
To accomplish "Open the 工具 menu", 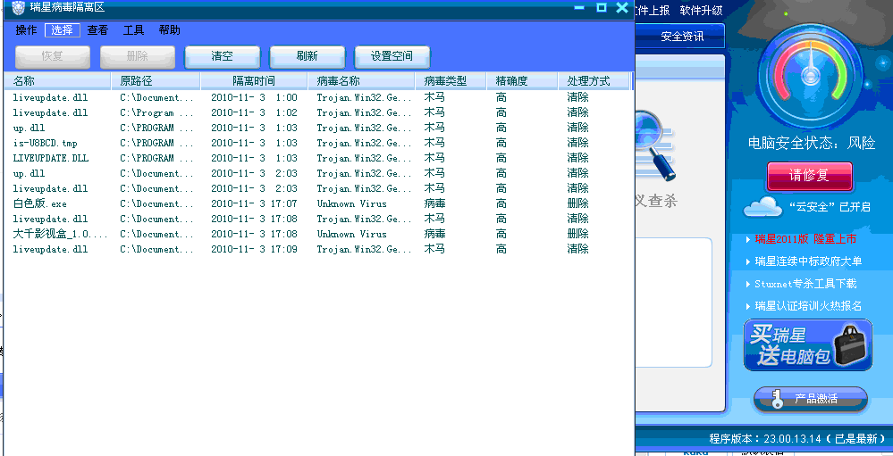I will pos(133,30).
